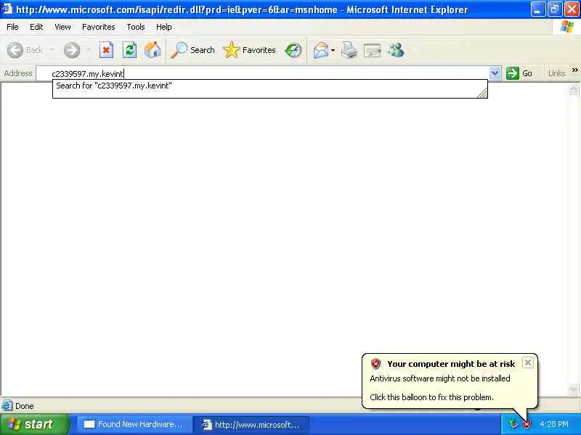Click the Back navigation button
Screen dimensions: 581x435
25,50
